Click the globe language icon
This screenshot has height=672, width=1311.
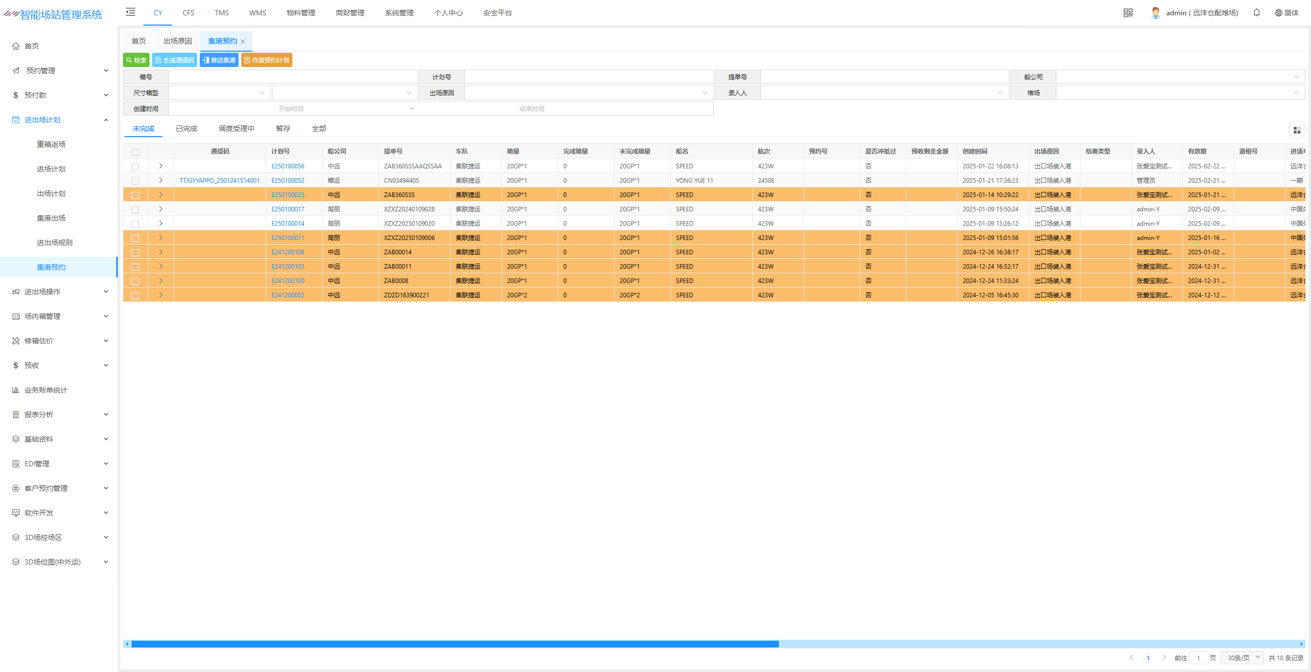1278,13
